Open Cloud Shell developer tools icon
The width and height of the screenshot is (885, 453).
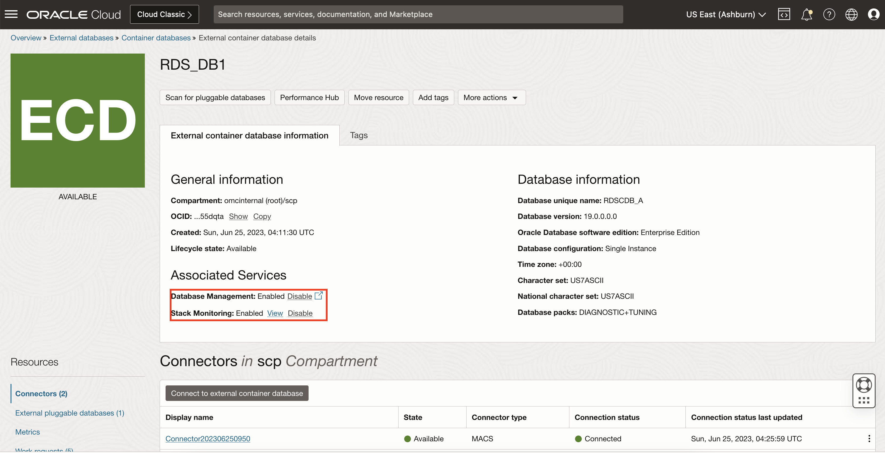point(784,14)
